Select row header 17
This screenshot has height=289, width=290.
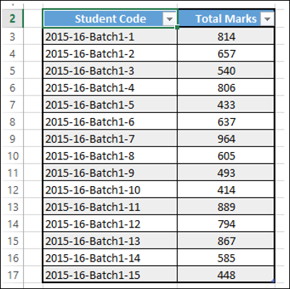(x=12, y=275)
